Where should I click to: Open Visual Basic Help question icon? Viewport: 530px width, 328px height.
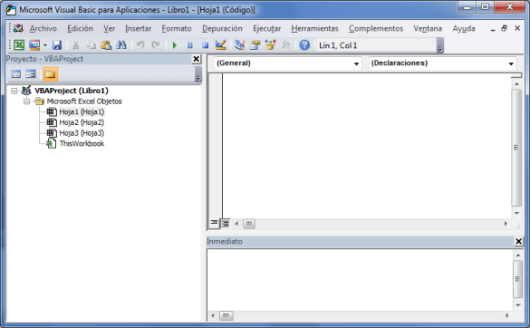coord(304,45)
